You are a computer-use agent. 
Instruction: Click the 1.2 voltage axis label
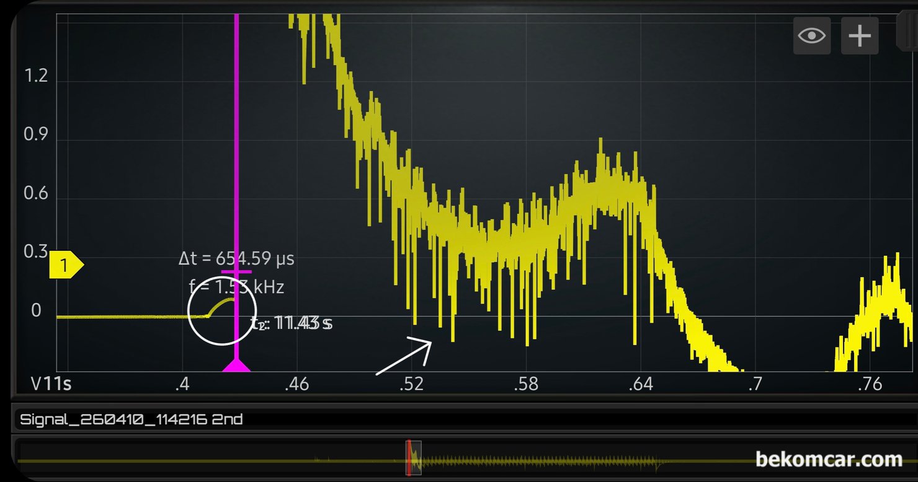35,76
